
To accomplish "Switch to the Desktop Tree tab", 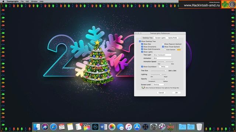I will 147,38.
